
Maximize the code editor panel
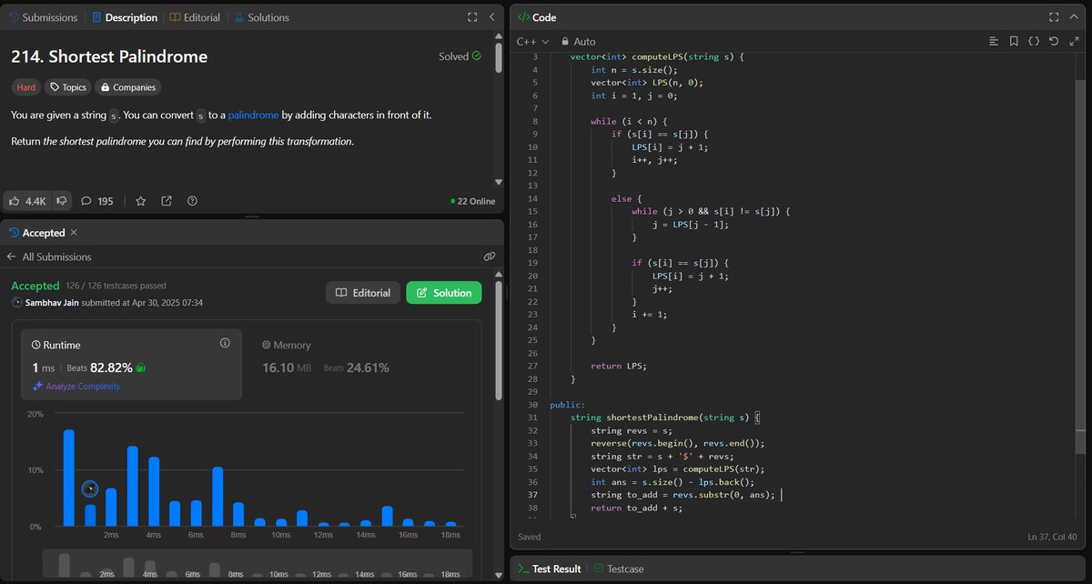click(x=1054, y=16)
